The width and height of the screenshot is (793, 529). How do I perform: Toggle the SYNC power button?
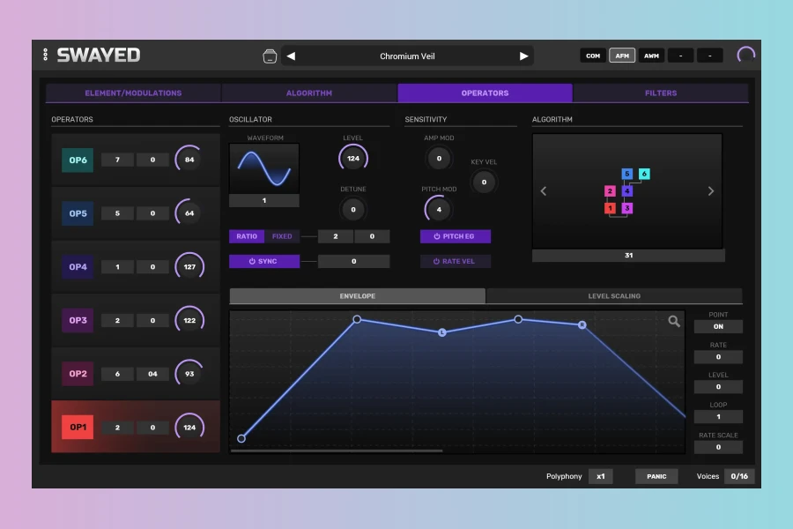coord(264,261)
